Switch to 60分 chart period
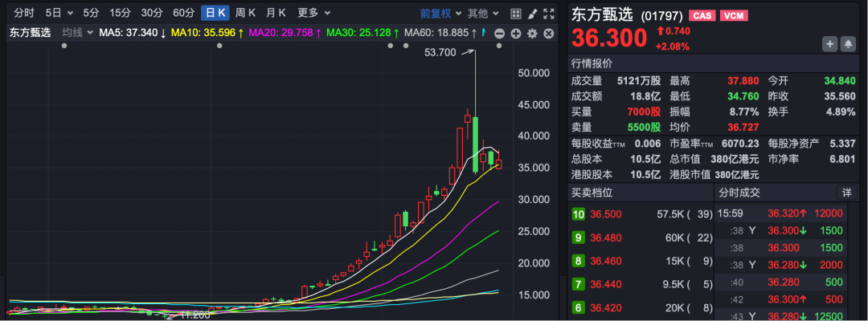This screenshot has width=868, height=321. 184,13
